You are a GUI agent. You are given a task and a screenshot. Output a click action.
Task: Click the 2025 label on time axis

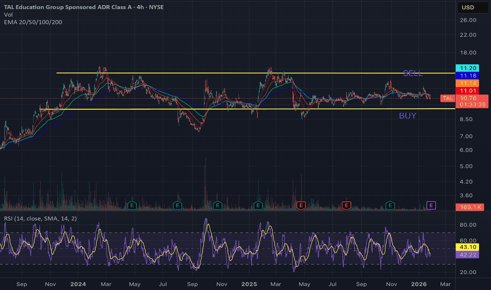click(250, 284)
